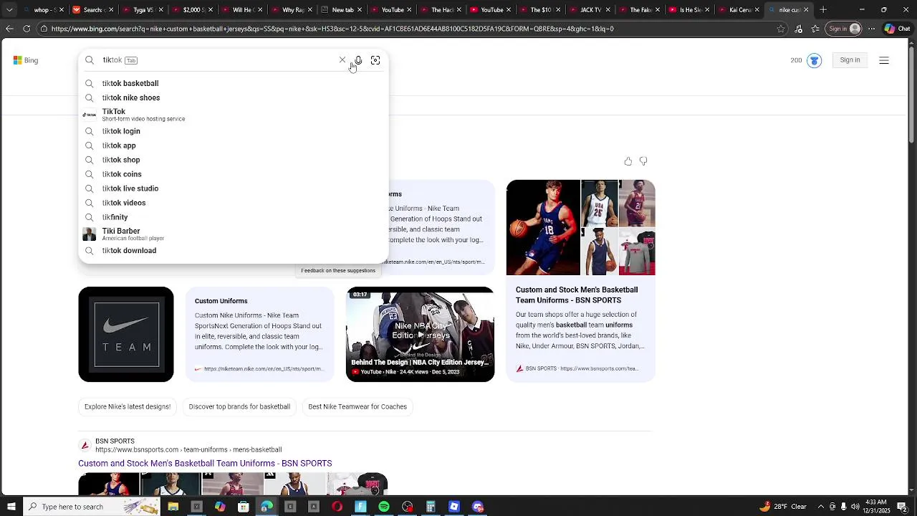The width and height of the screenshot is (917, 516).
Task: Open BSN SPORTS site name above the result
Action: tap(115, 441)
